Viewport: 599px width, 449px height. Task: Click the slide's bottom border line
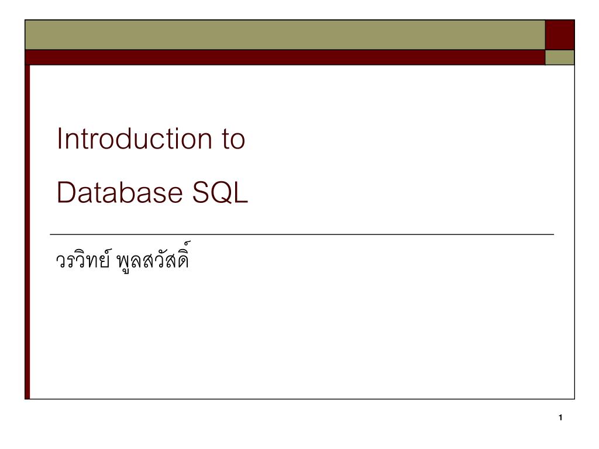(x=300, y=399)
